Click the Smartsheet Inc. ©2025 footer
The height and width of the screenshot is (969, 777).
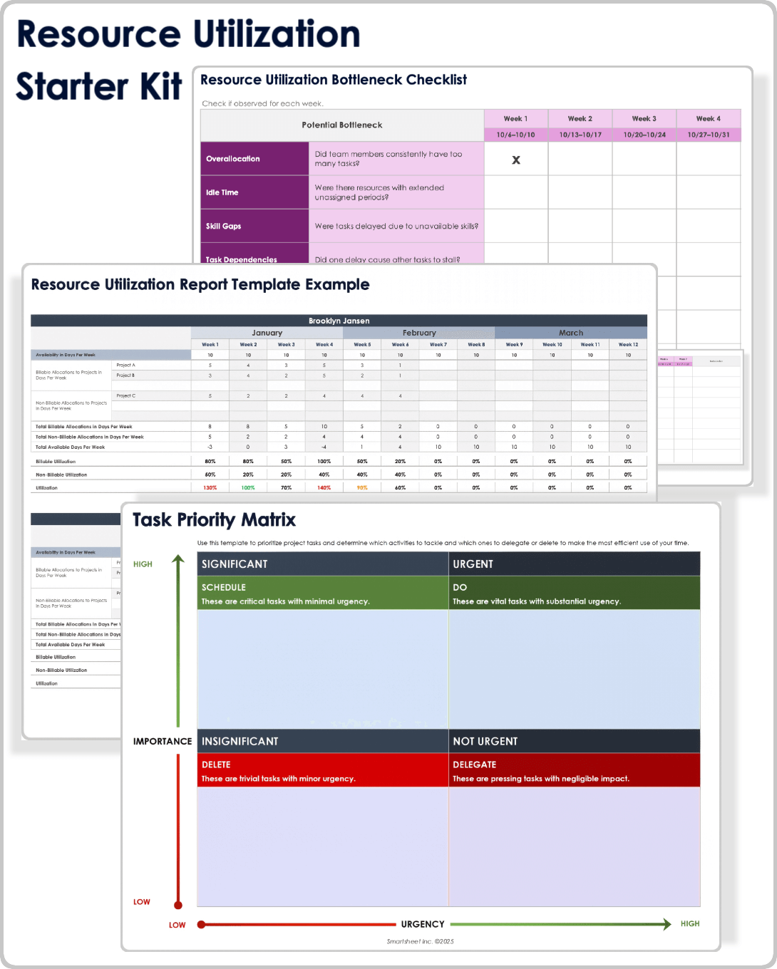pos(419,940)
